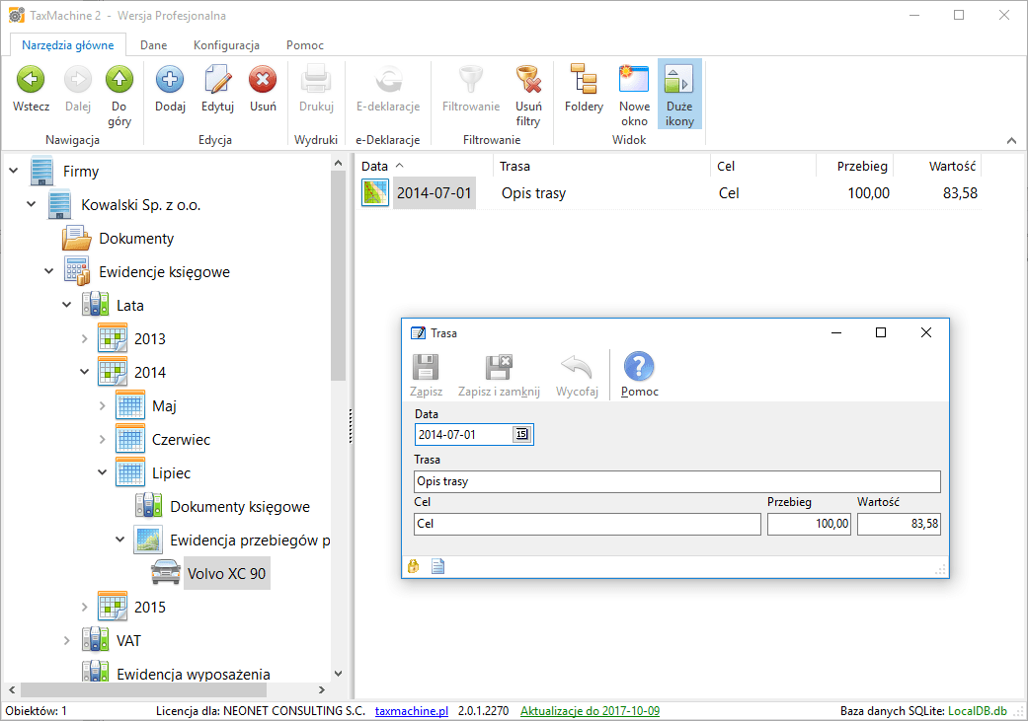
Task: Click Usuń filtry funnel icon
Action: [528, 81]
